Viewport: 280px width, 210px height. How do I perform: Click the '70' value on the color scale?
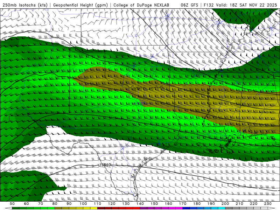pyautogui.click(x=41, y=204)
